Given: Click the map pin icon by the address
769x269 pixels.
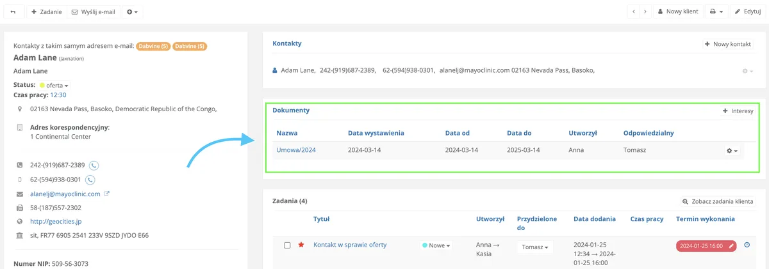Looking at the screenshot, I should click(20, 109).
